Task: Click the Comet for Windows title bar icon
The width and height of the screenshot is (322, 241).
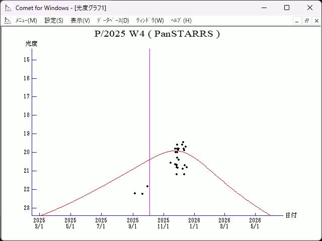Action: [x=8, y=8]
